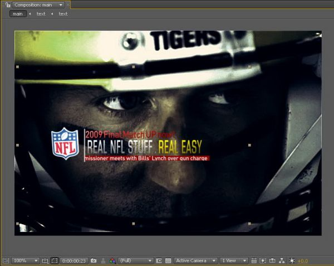Toggle Always Preview This View icon
334x266 pixels.
click(6, 260)
